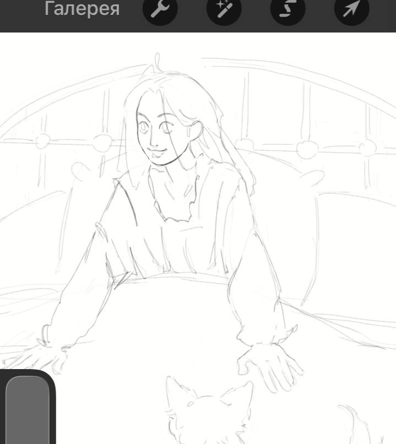Activate the Selection tool S icon
Screen dimensions: 396x444
pos(288,9)
